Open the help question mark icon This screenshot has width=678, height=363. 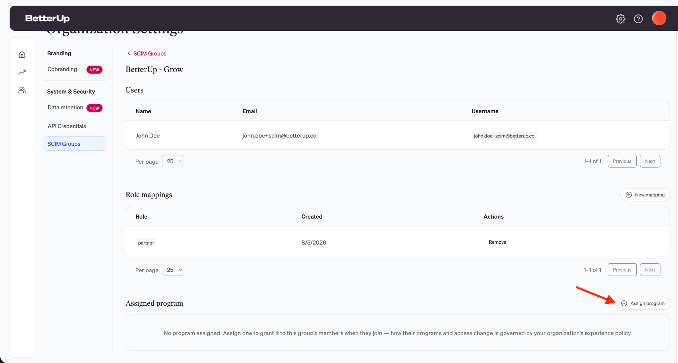click(x=638, y=19)
